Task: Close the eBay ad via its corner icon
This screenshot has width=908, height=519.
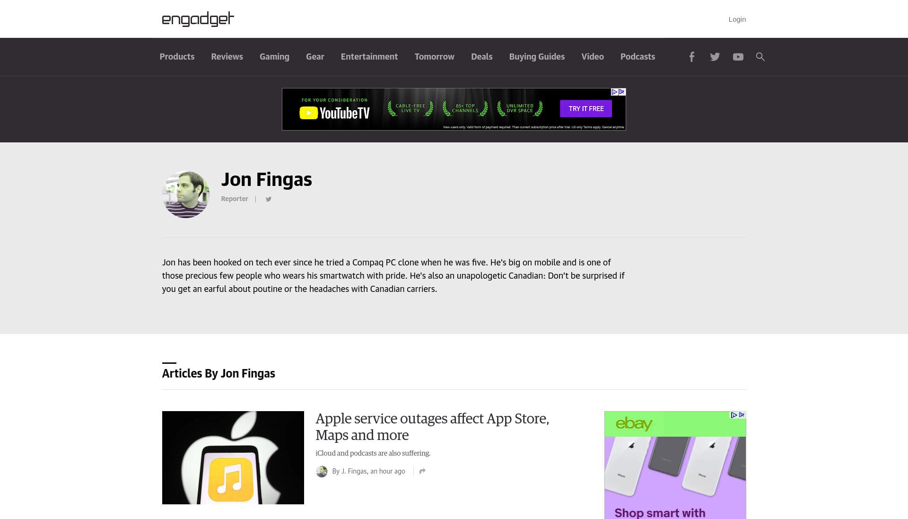Action: coord(742,415)
